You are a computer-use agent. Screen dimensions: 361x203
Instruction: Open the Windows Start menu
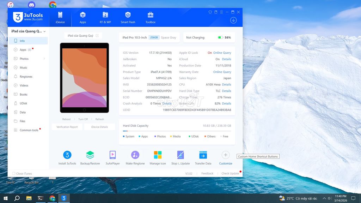[x=6, y=198]
